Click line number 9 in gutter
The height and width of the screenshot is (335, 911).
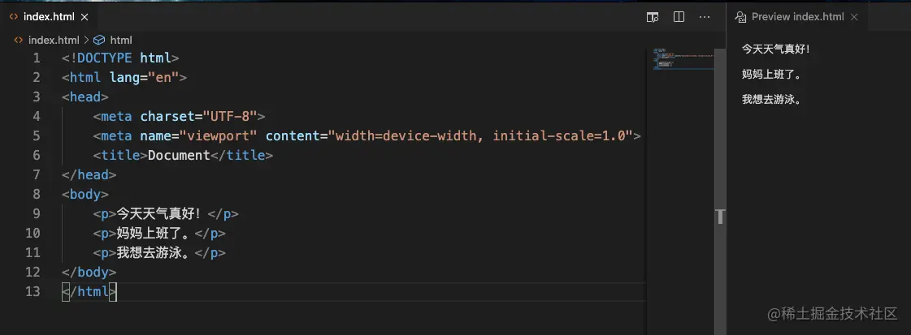[37, 214]
